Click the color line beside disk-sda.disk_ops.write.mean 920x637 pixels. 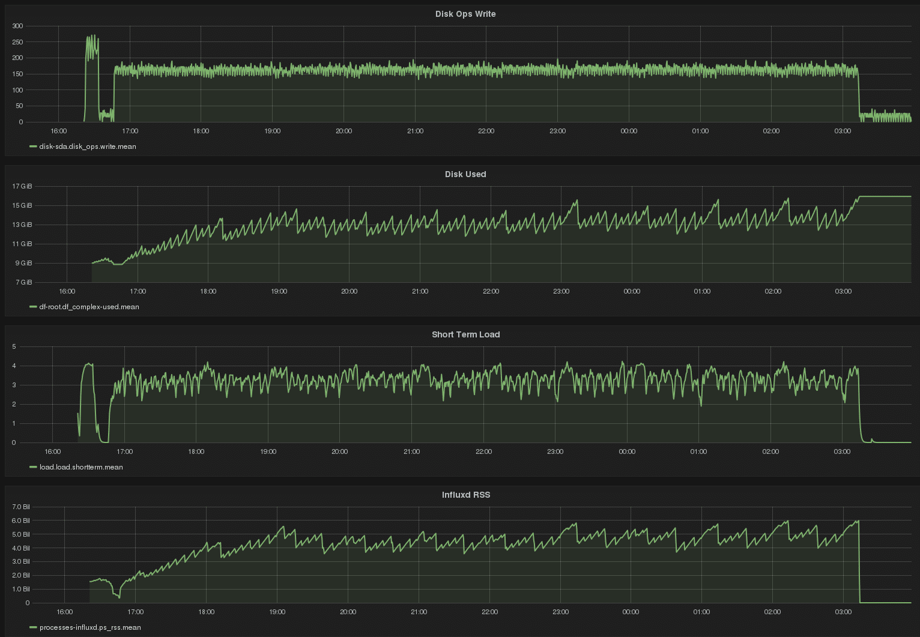(33, 146)
